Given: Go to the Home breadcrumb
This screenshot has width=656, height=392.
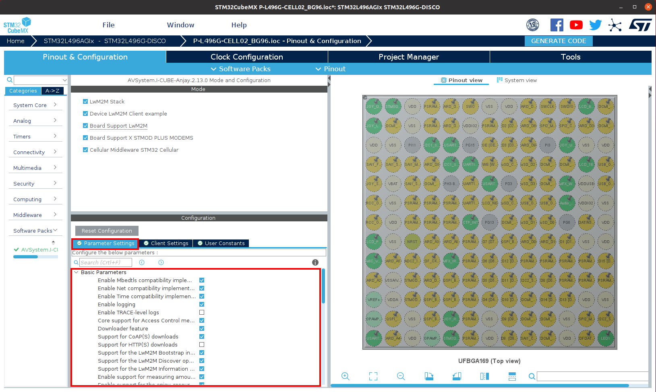Looking at the screenshot, I should coord(16,41).
